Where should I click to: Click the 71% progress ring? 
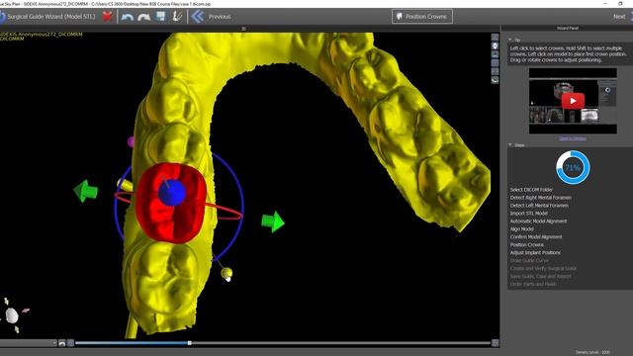click(573, 167)
